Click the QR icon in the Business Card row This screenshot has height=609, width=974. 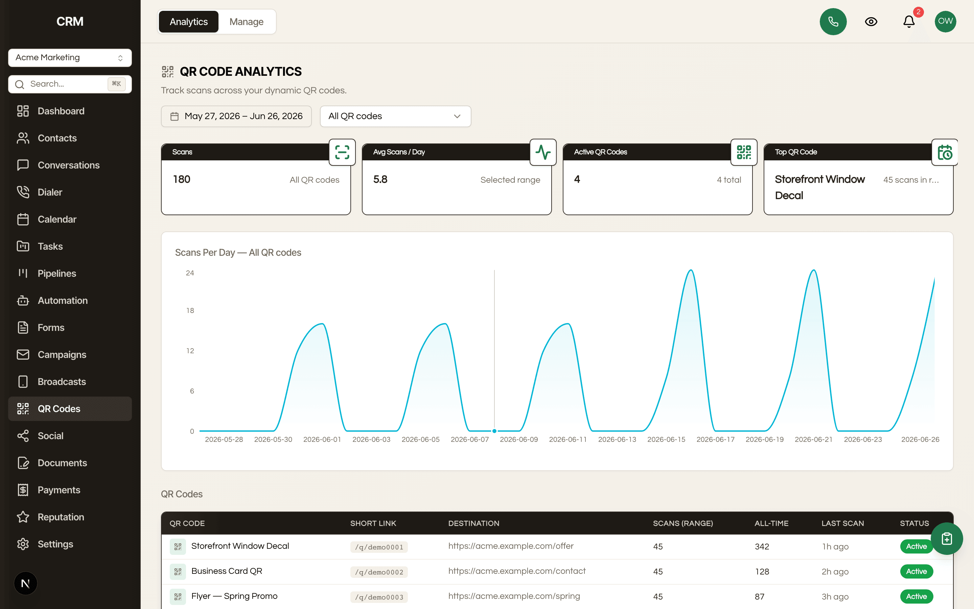(178, 571)
